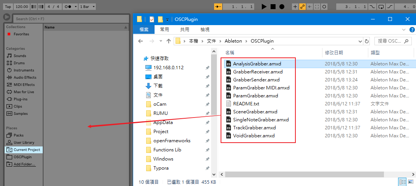Open the 檔案 tab in Explorer

[x=144, y=30]
